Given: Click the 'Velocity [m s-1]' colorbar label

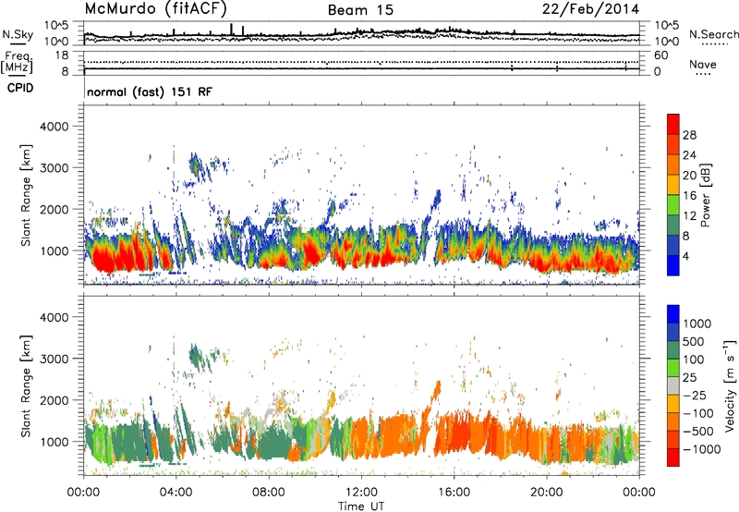Looking at the screenshot, I should 730,385.
